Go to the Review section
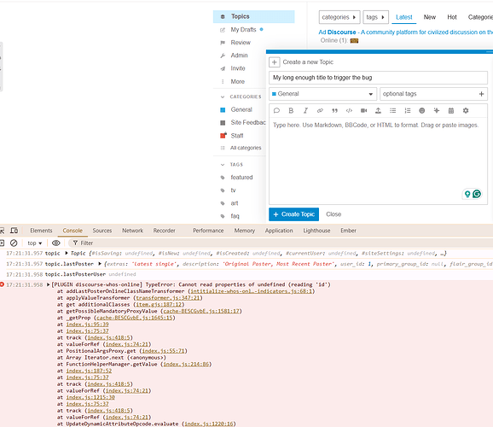The width and height of the screenshot is (493, 427). 241,43
